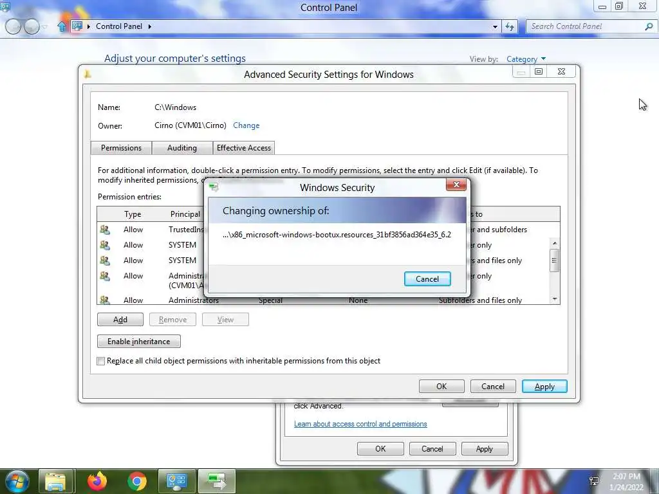The image size is (659, 494).
Task: Click the Control Panel search magnifier icon
Action: click(x=649, y=26)
